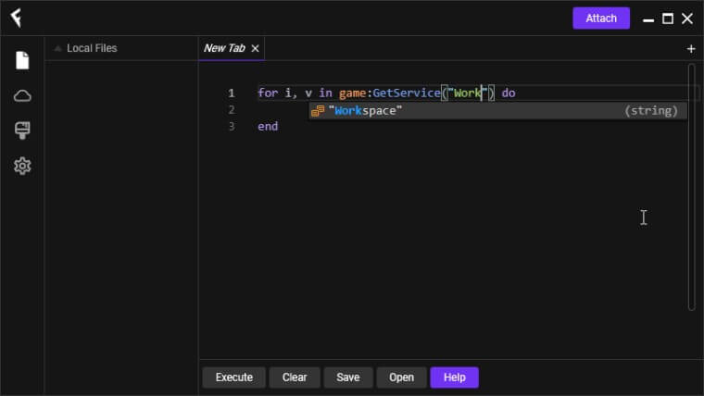This screenshot has width=704, height=396.
Task: Accept the "Workspace" autocomplete suggestion
Action: point(498,111)
